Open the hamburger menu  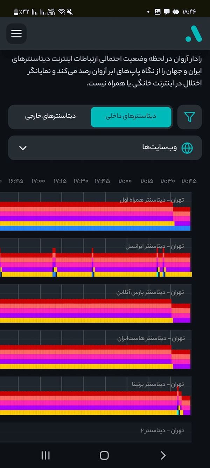pos(16,34)
